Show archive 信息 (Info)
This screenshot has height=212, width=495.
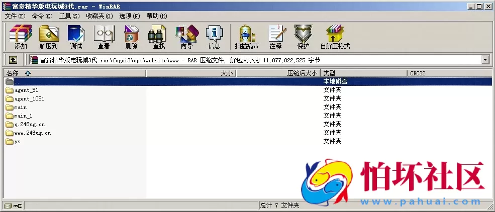[x=214, y=37]
